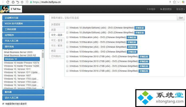
Task: Click the green padlock site info icon
Action: coord(31,2)
